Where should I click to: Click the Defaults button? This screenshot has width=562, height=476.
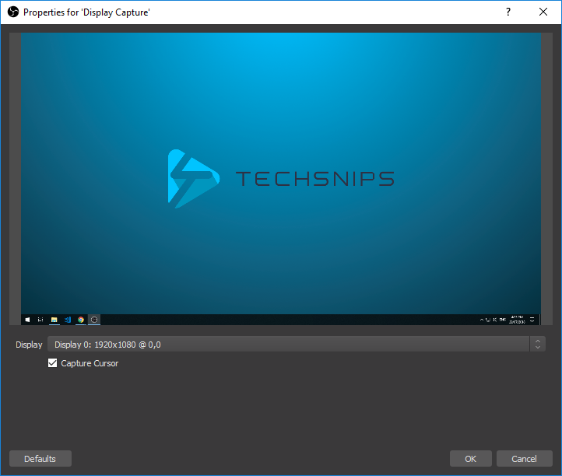pos(40,458)
